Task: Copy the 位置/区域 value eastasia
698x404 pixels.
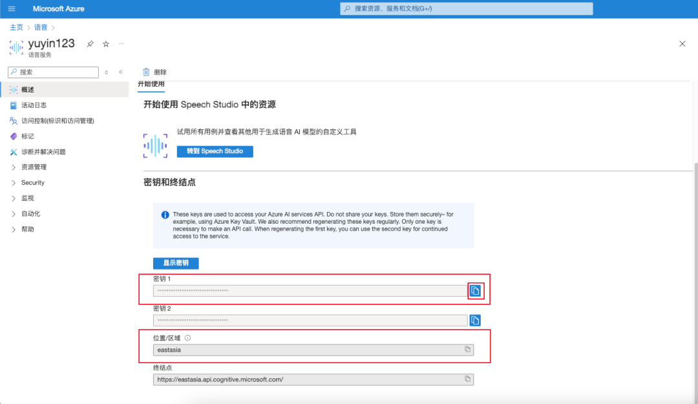Action: click(468, 349)
